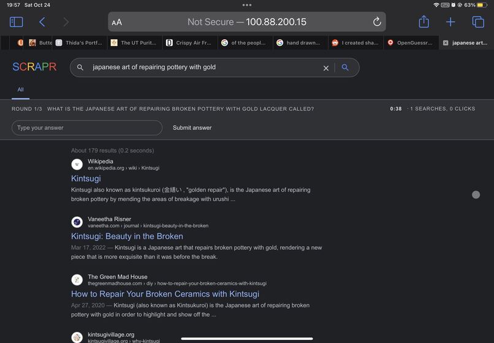Select the All results tab
Screen dimensions: 494x343
point(20,89)
